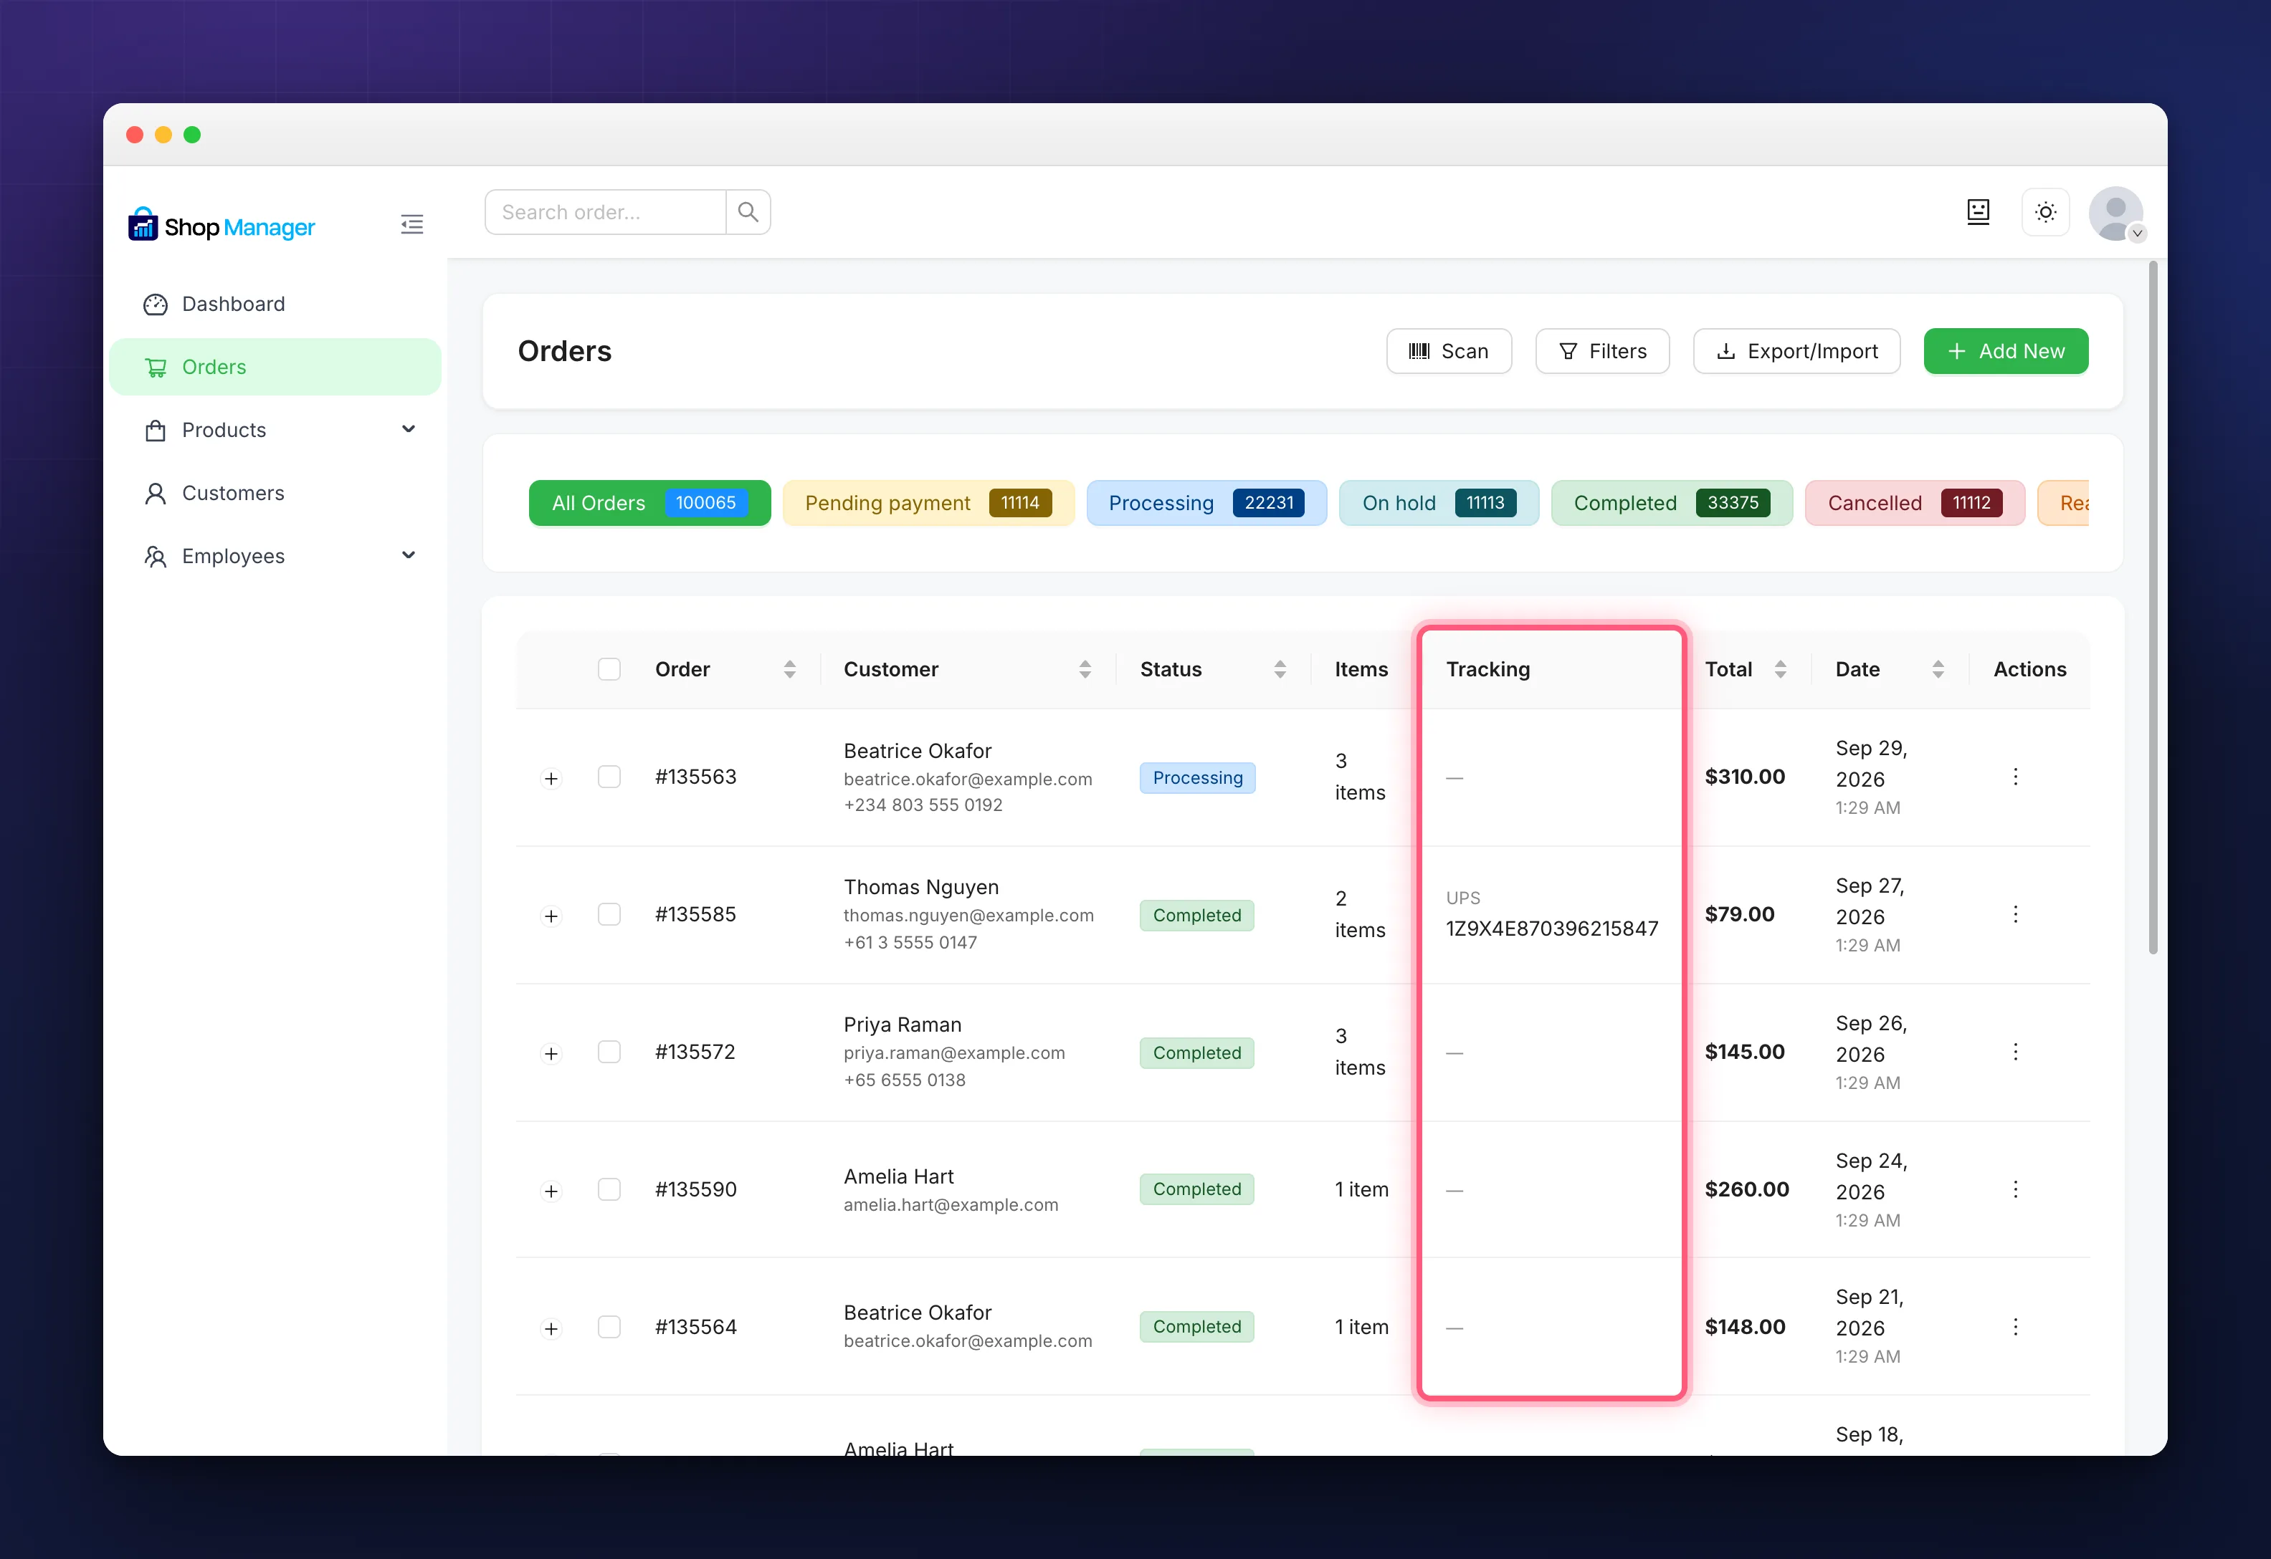Expand row details for order #135590
Screen dimensions: 2271x1559
point(551,1191)
